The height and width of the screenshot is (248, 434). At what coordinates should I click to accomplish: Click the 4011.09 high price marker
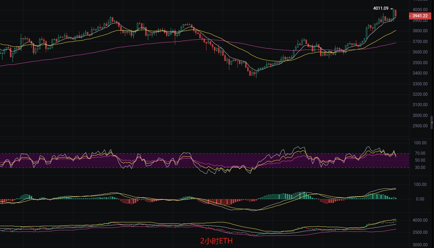(x=381, y=8)
